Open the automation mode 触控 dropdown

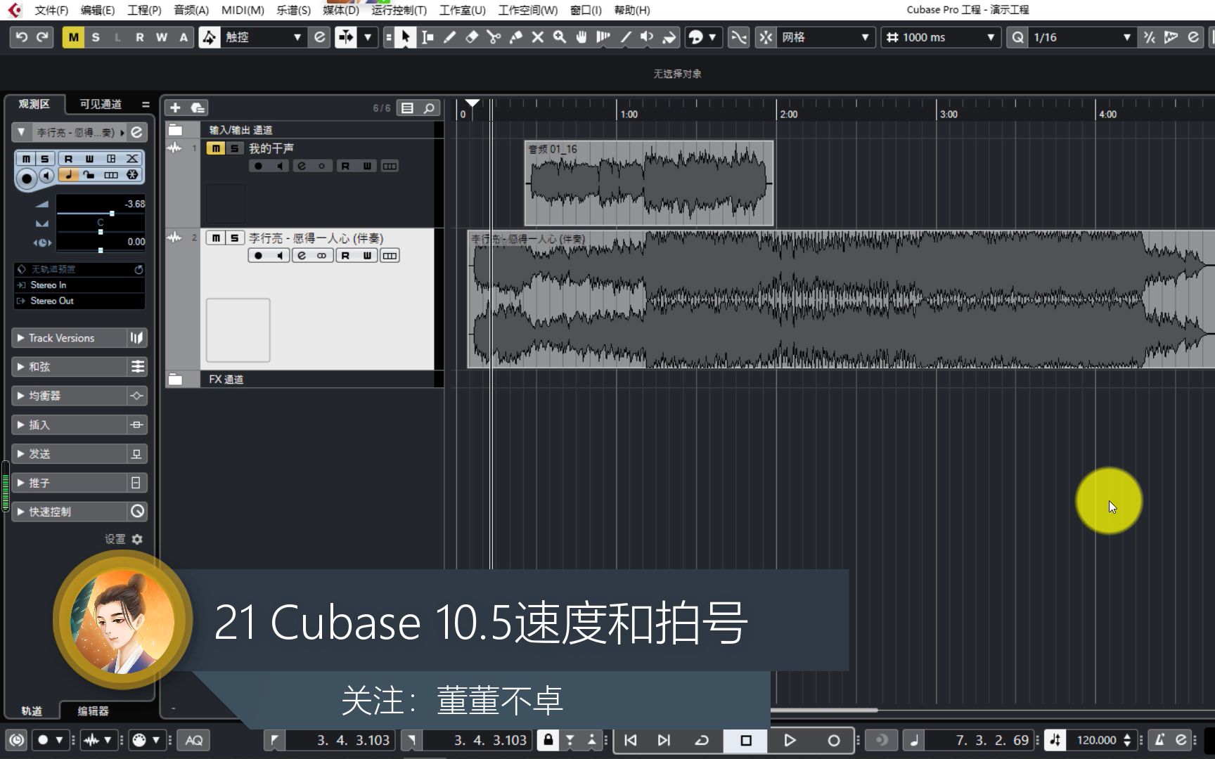[x=264, y=37]
